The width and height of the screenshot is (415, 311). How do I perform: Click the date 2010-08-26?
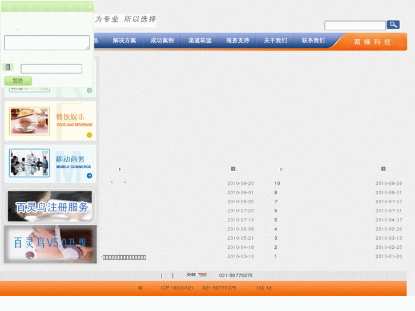click(x=389, y=183)
